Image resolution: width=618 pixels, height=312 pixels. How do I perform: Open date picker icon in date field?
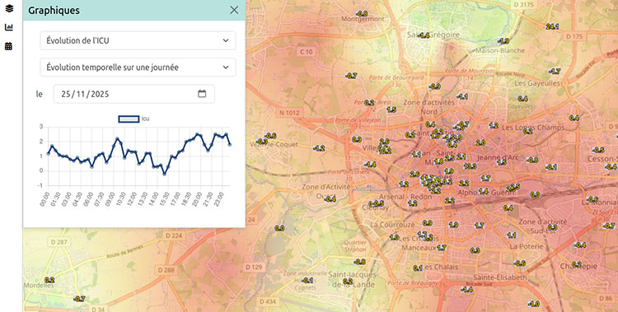pos(202,94)
